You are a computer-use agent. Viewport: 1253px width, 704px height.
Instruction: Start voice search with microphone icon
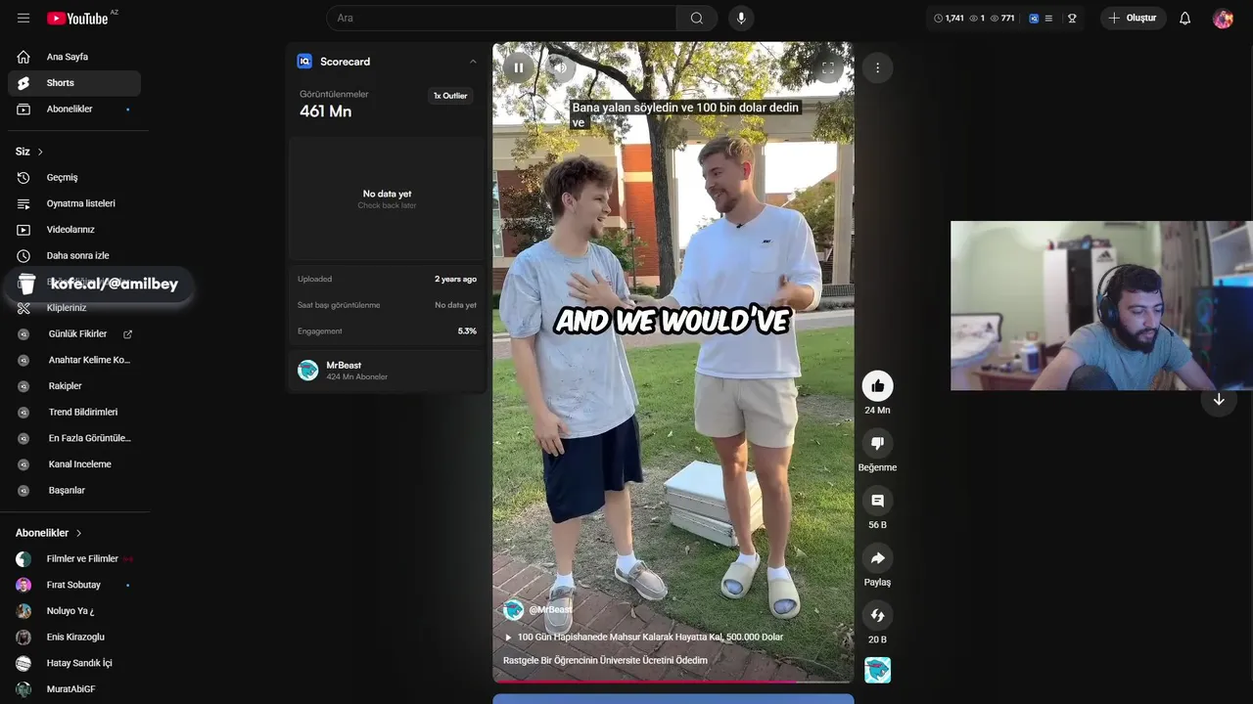point(741,19)
